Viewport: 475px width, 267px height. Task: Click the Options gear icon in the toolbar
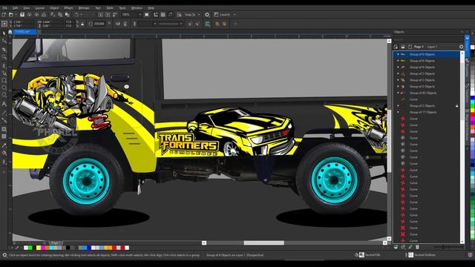[x=207, y=15]
